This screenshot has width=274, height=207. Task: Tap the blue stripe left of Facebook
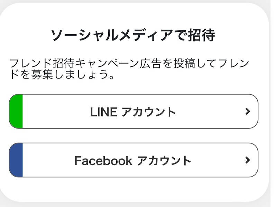[16, 160]
